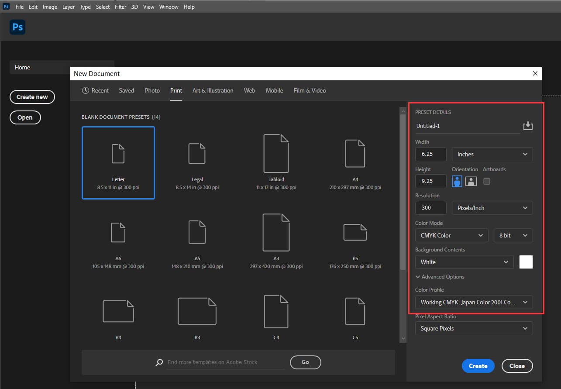Click the magnifier icon in Adobe Stock search

coord(159,362)
